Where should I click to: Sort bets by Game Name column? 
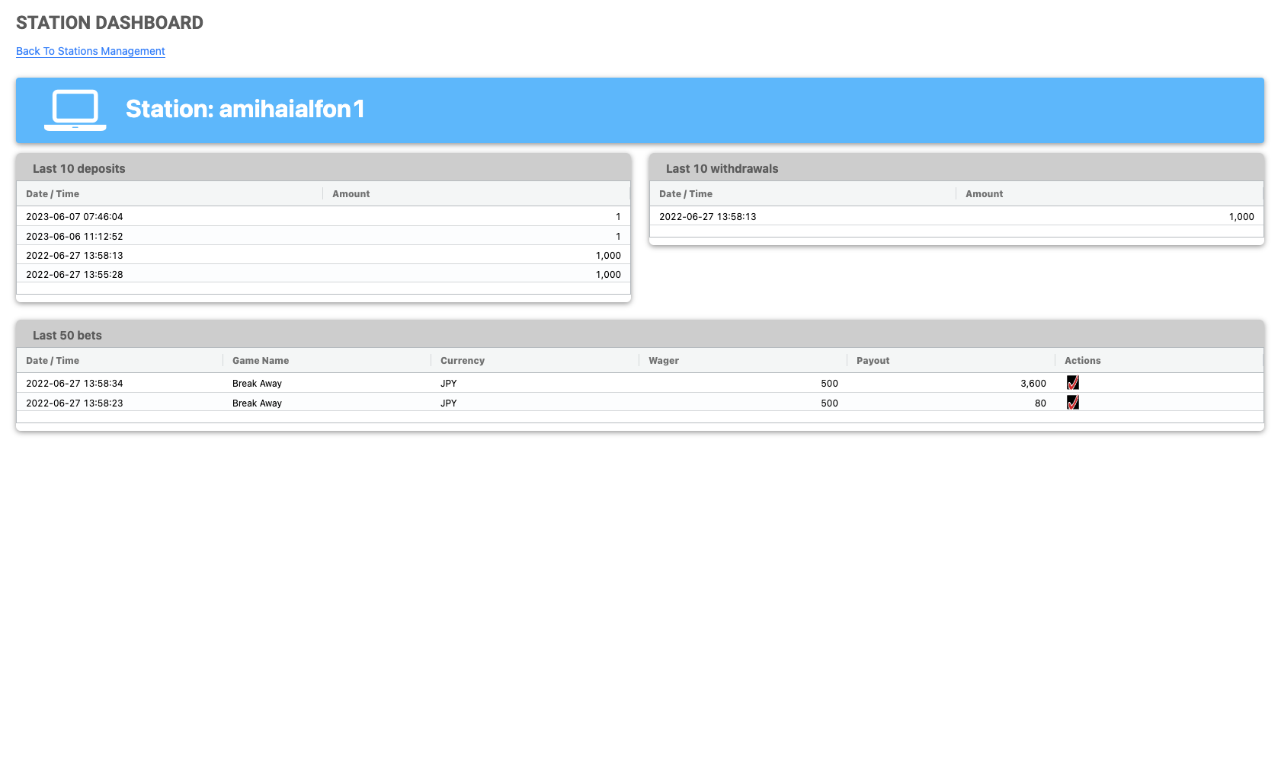[260, 361]
